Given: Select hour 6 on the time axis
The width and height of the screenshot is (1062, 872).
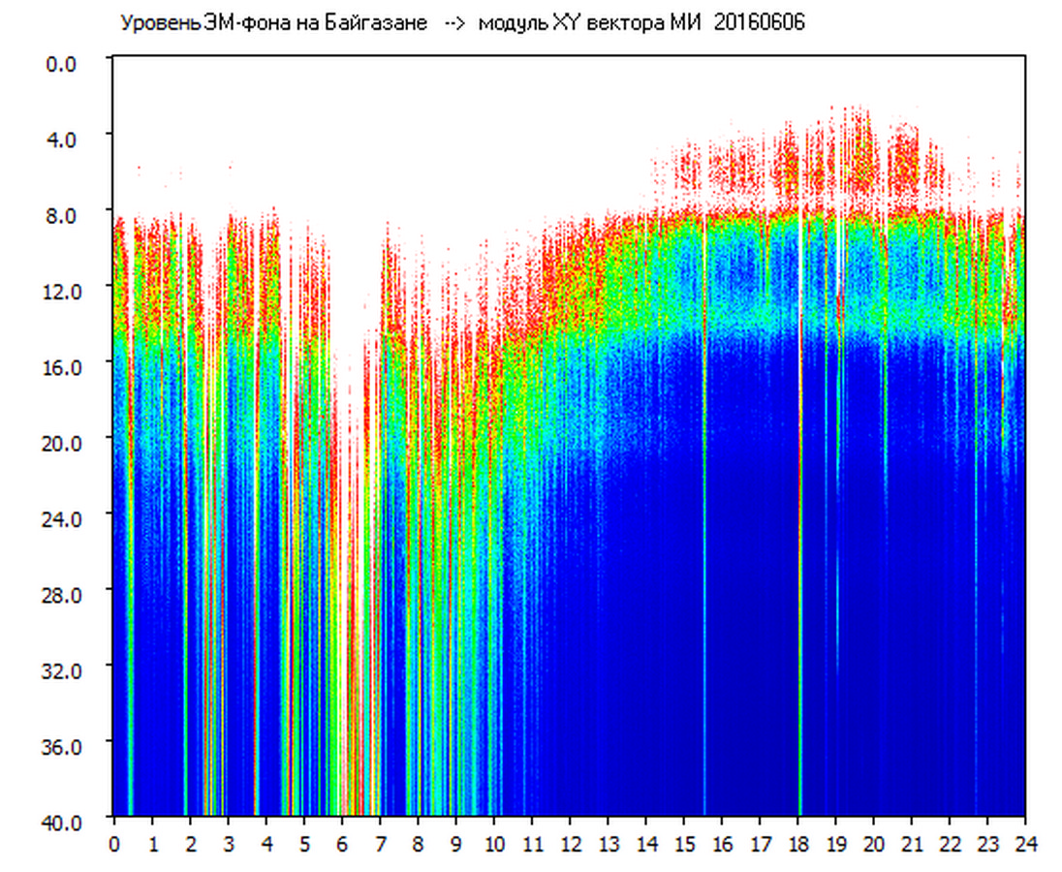Looking at the screenshot, I should click(341, 843).
